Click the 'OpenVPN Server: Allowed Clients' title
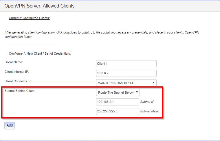The height and width of the screenshot is (141, 220). pyautogui.click(x=39, y=6)
